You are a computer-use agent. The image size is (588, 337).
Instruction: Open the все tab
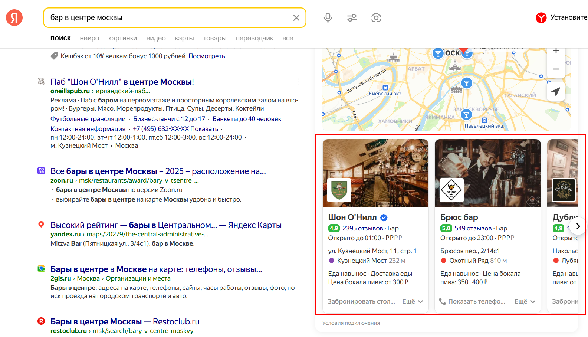click(x=288, y=38)
